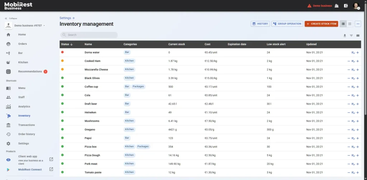The height and width of the screenshot is (180, 367).
Task: Switch to list view toggle
Action: coord(343,24)
